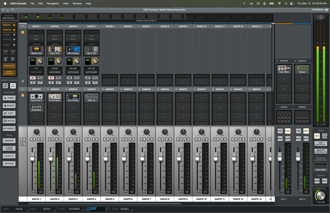330x213 pixels.
Task: Set AUX 1 sends to PRE
Action: coord(280,131)
